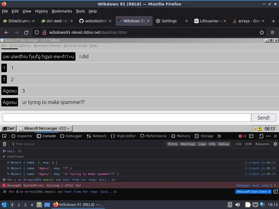Bookmark this page with the star
The height and width of the screenshot is (209, 279).
coord(262,33)
